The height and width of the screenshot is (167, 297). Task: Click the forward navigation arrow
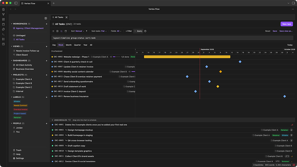[15, 9]
